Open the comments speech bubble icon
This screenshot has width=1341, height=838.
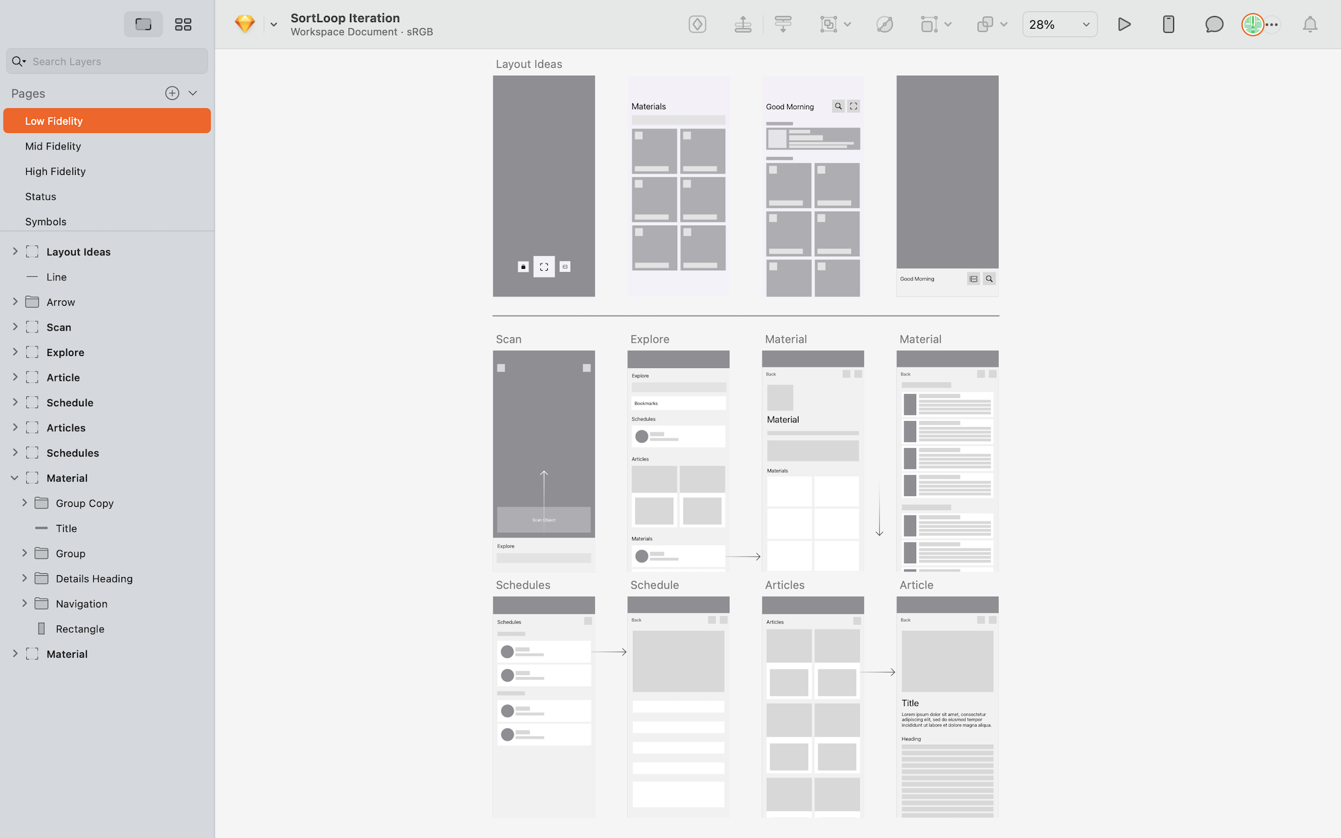click(x=1214, y=25)
